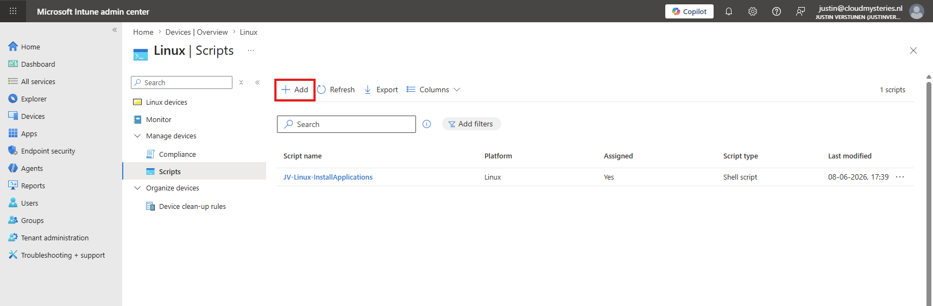Click the '08-06-2026, 17:39' date cell
Viewport: 933px width, 306px height.
pos(858,177)
